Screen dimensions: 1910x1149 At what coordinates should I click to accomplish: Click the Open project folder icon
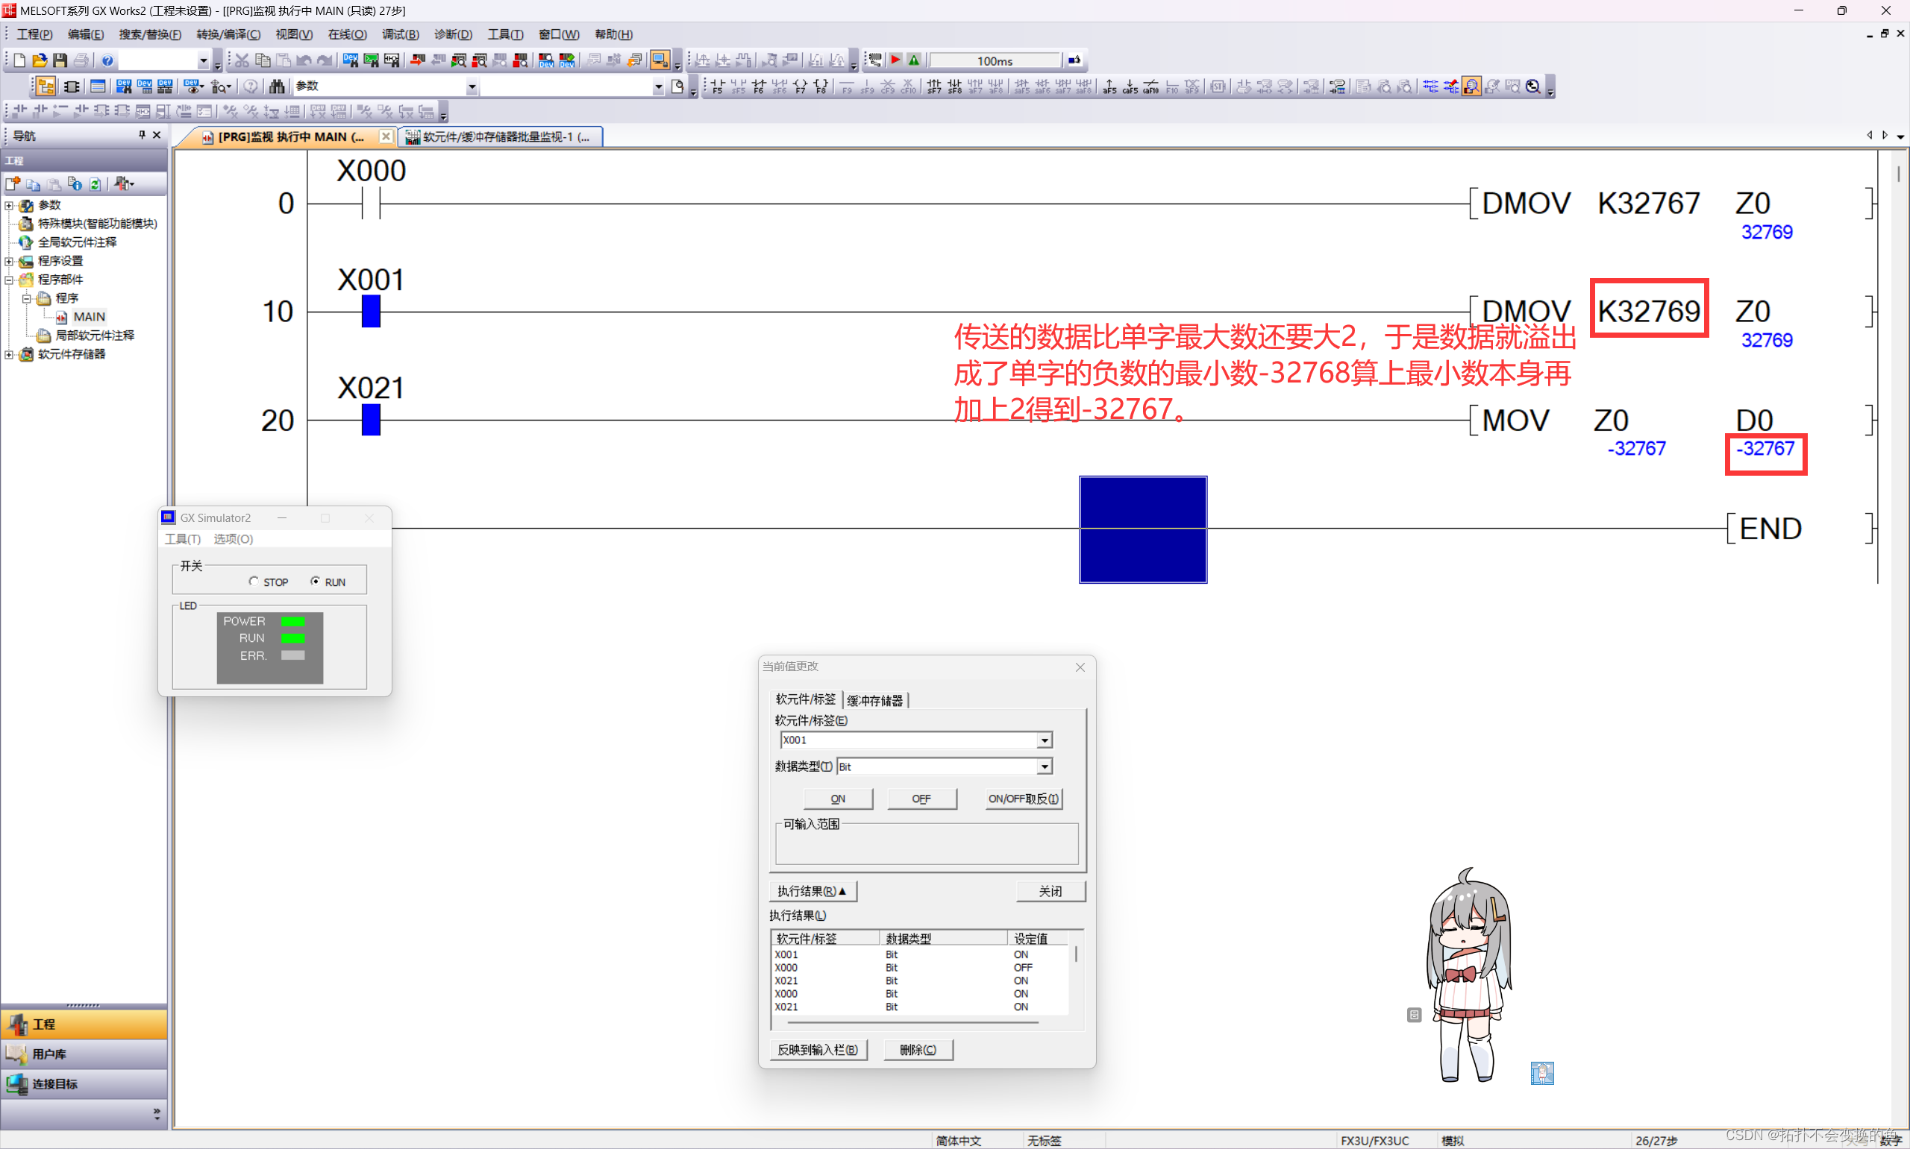40,60
